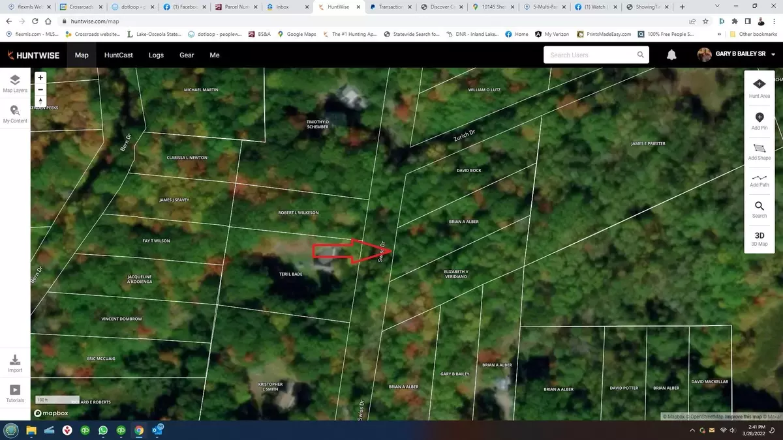
Task: Expand the Gary B Bailey Sr account menu
Action: pos(773,55)
